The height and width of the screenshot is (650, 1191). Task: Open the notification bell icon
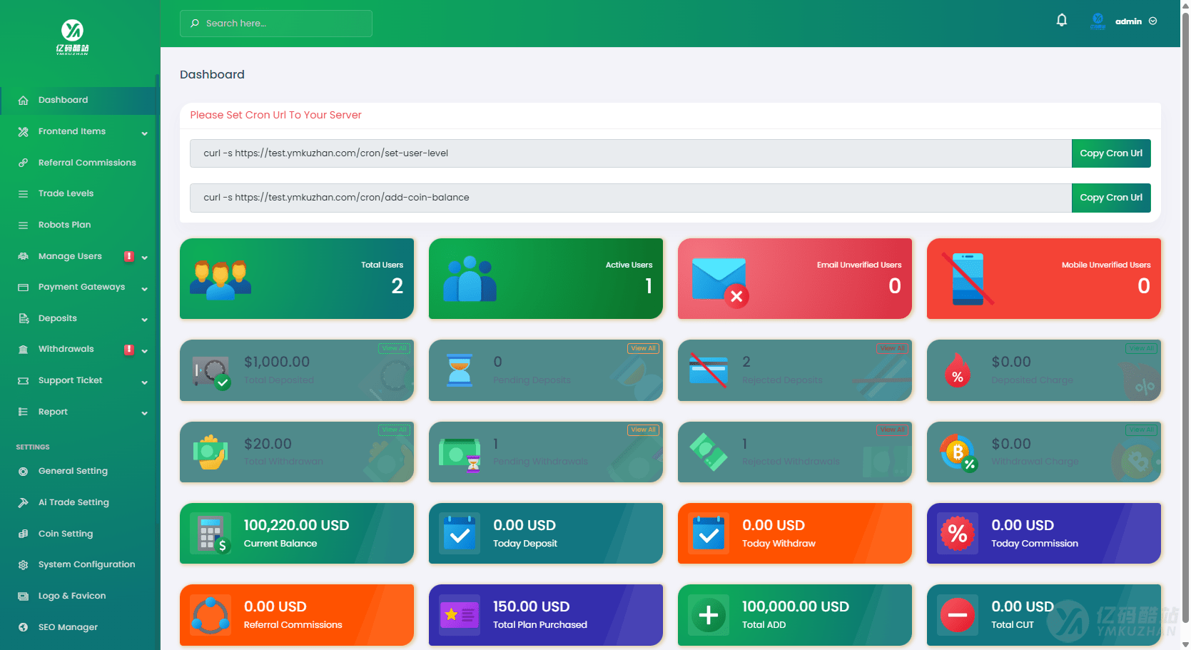[x=1062, y=20]
